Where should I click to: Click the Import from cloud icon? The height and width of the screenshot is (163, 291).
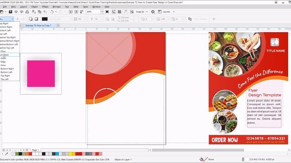tap(16, 12)
